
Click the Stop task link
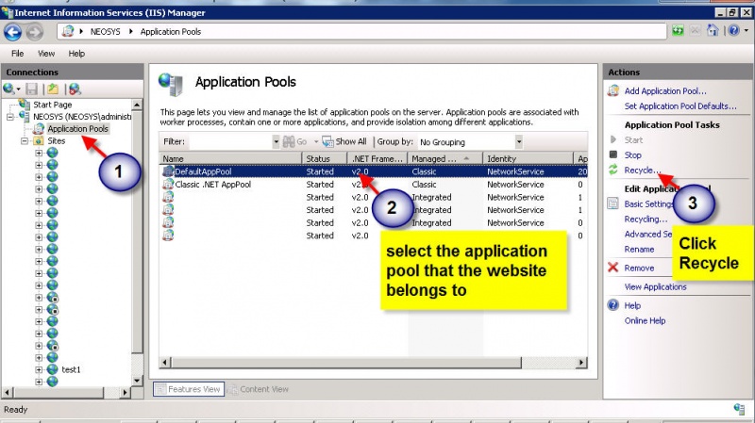[632, 155]
